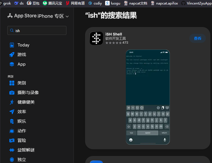Image resolution: width=212 pixels, height=163 pixels.
Task: Focus the search field containing ish
Action: 37,30
